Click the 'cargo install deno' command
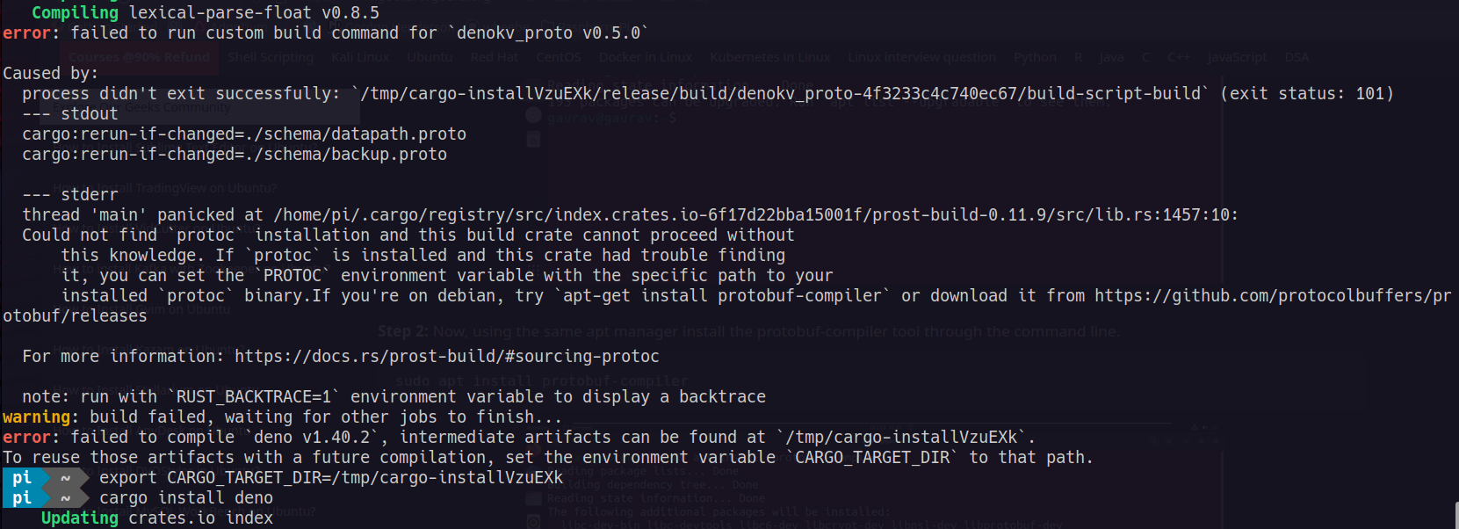Screen dimensions: 1459x529 186,497
